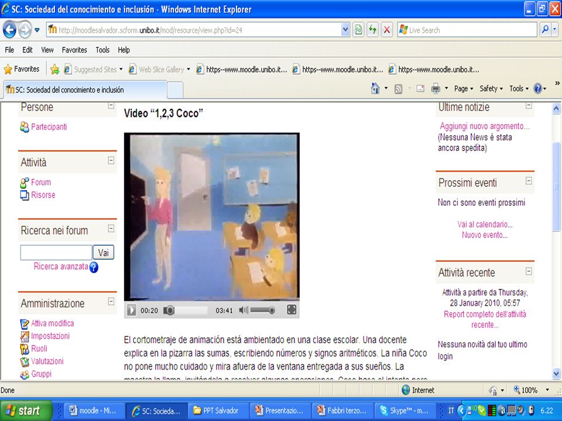
Task: Toggle Compatibility View icon
Action: pyautogui.click(x=358, y=30)
